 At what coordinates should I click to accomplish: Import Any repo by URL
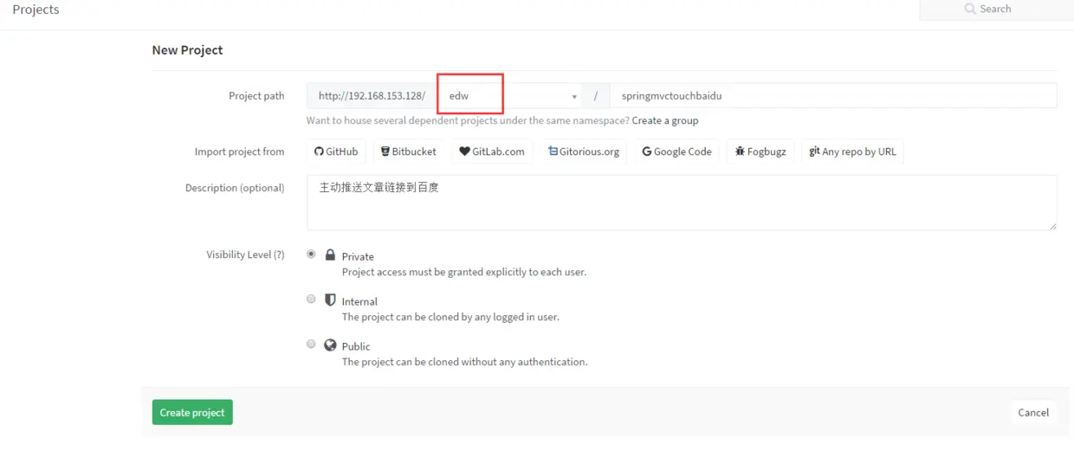[x=852, y=151]
